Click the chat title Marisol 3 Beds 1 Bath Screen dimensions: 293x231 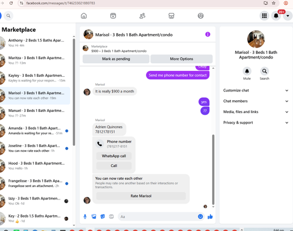(x=134, y=35)
